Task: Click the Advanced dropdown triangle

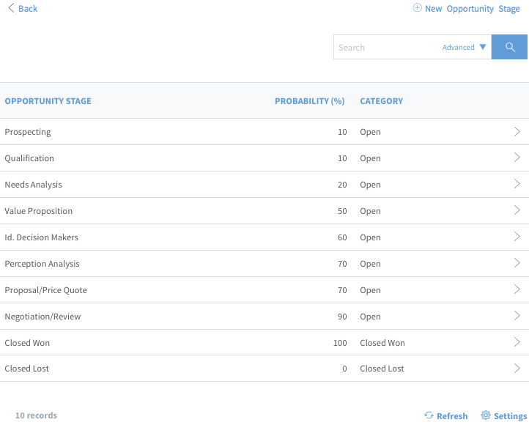Action: [483, 47]
